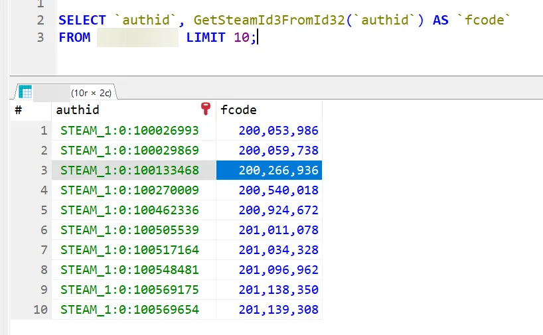Select cell STEAM_1:0:100505539
Screen dimensions: 543x335
pos(129,230)
